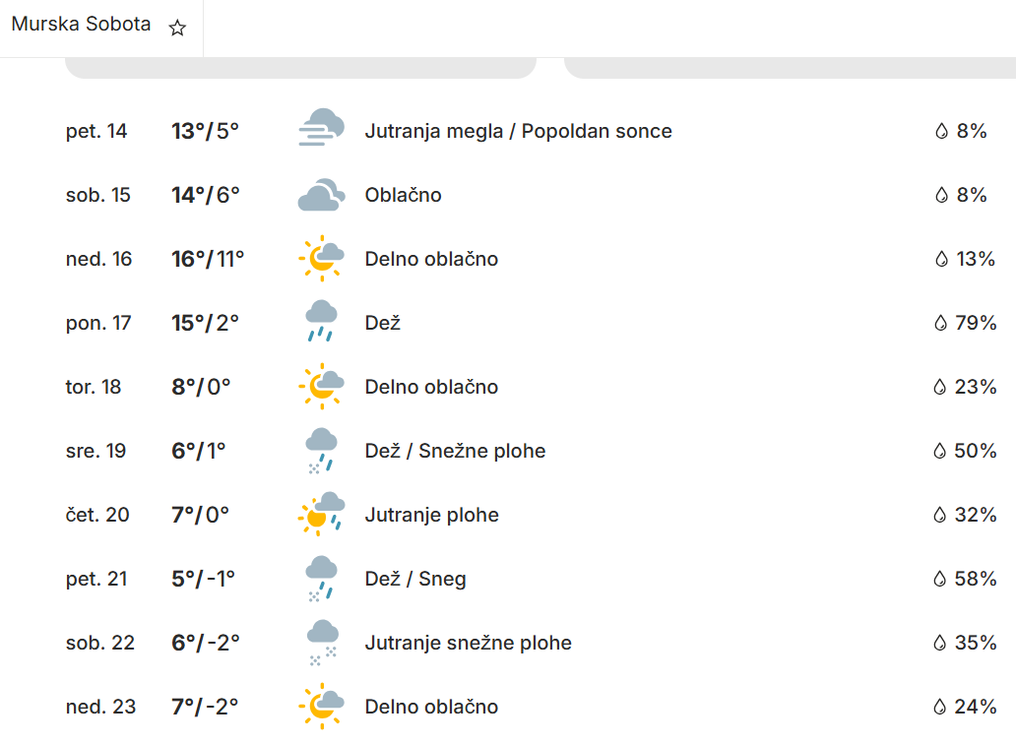Click the 'Jutranje snežne plohe' description
This screenshot has height=745, width=1016.
468,643
